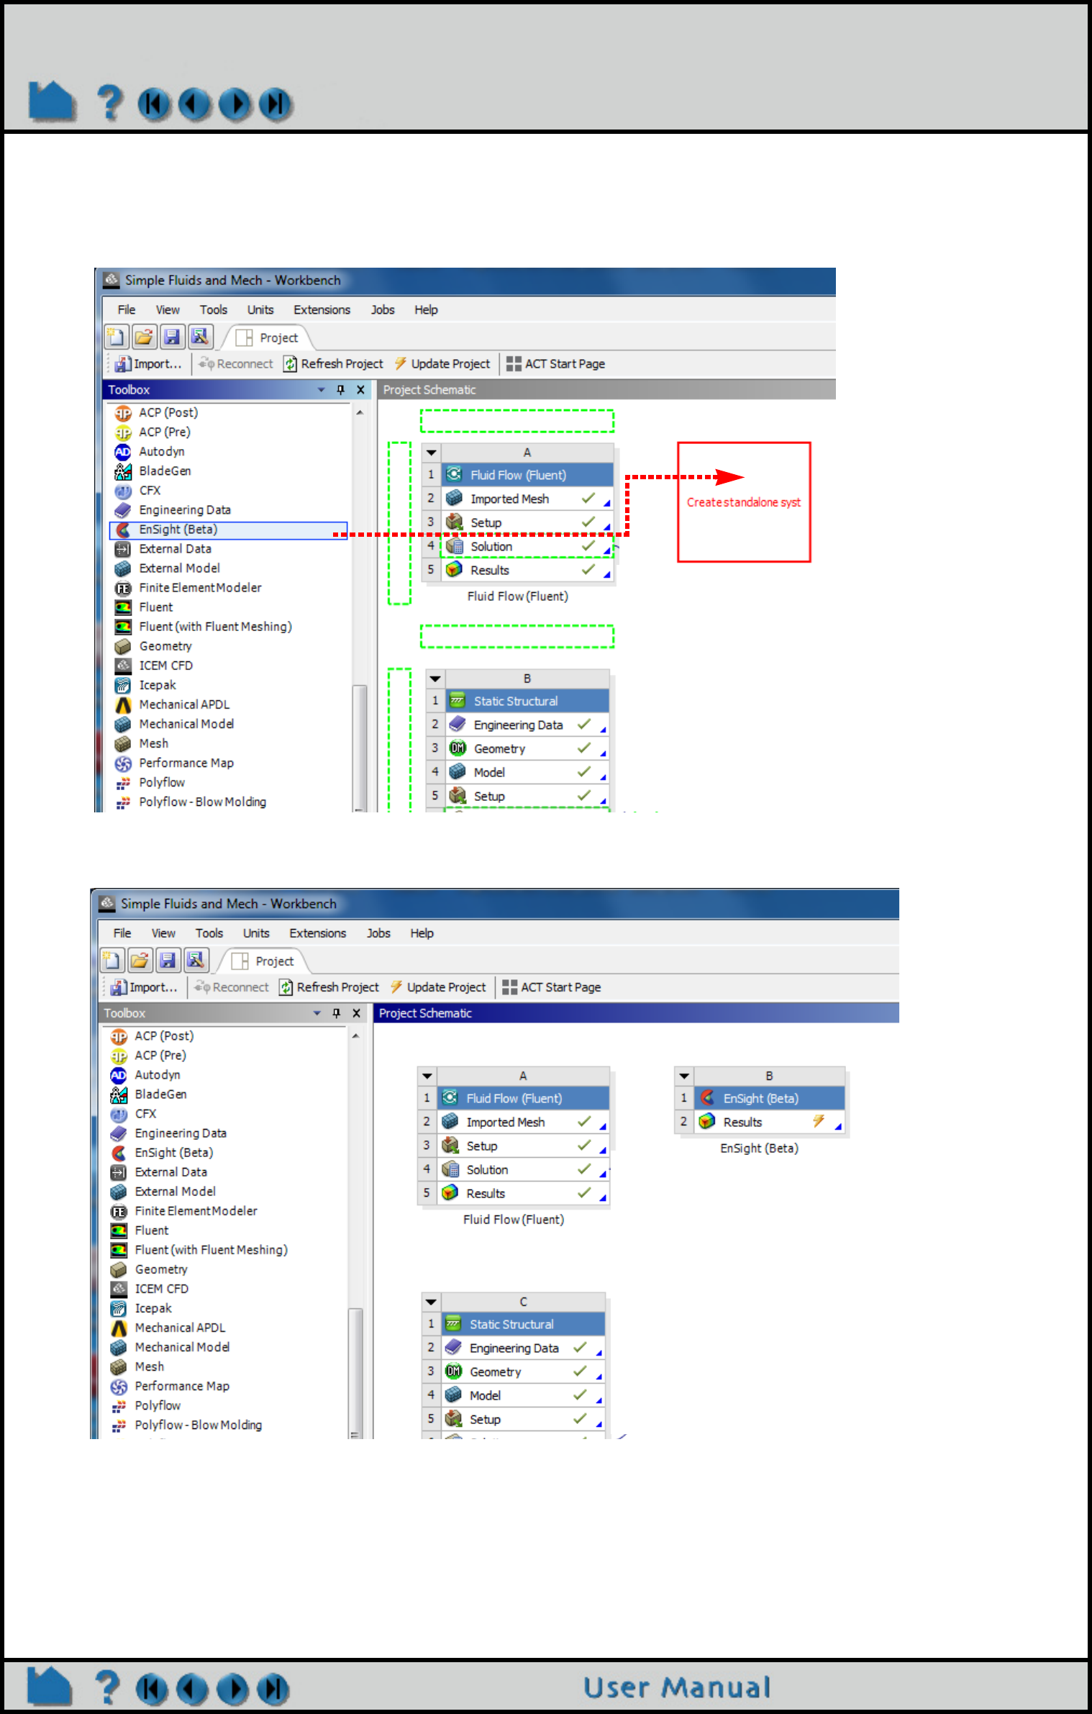Open Toolbox dropdown arrow in upper Workbench screenshot
Viewport: 1092px width, 1714px height.
(x=322, y=389)
